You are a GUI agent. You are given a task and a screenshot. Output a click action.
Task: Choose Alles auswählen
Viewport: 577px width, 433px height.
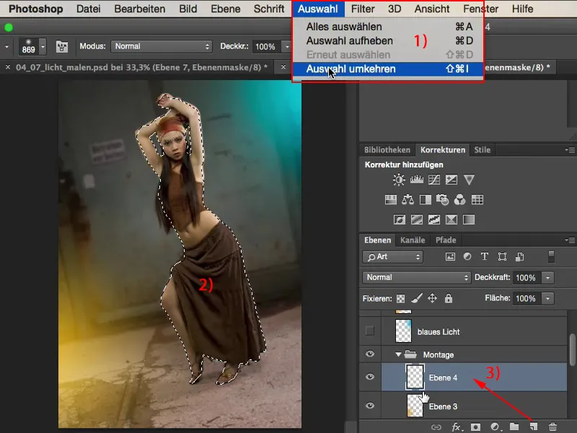click(x=388, y=27)
